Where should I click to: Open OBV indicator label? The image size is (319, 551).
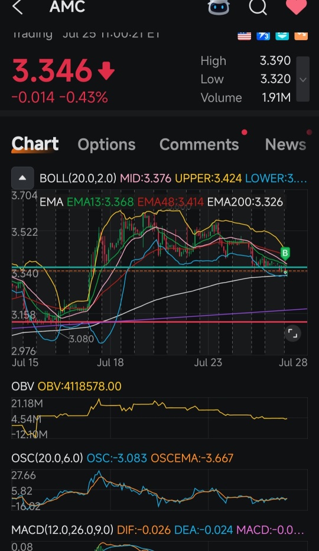click(22, 386)
